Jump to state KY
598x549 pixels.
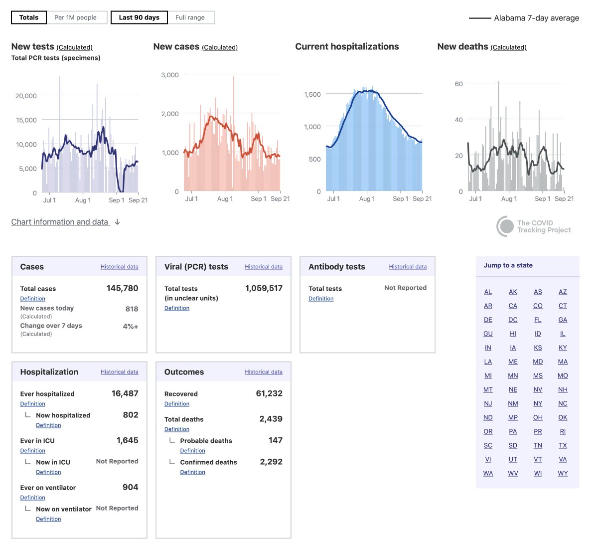pyautogui.click(x=563, y=348)
